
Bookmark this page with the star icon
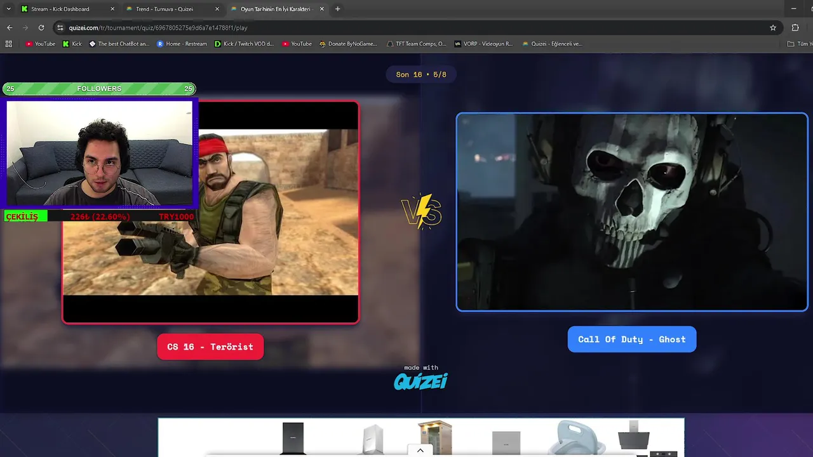coord(773,27)
